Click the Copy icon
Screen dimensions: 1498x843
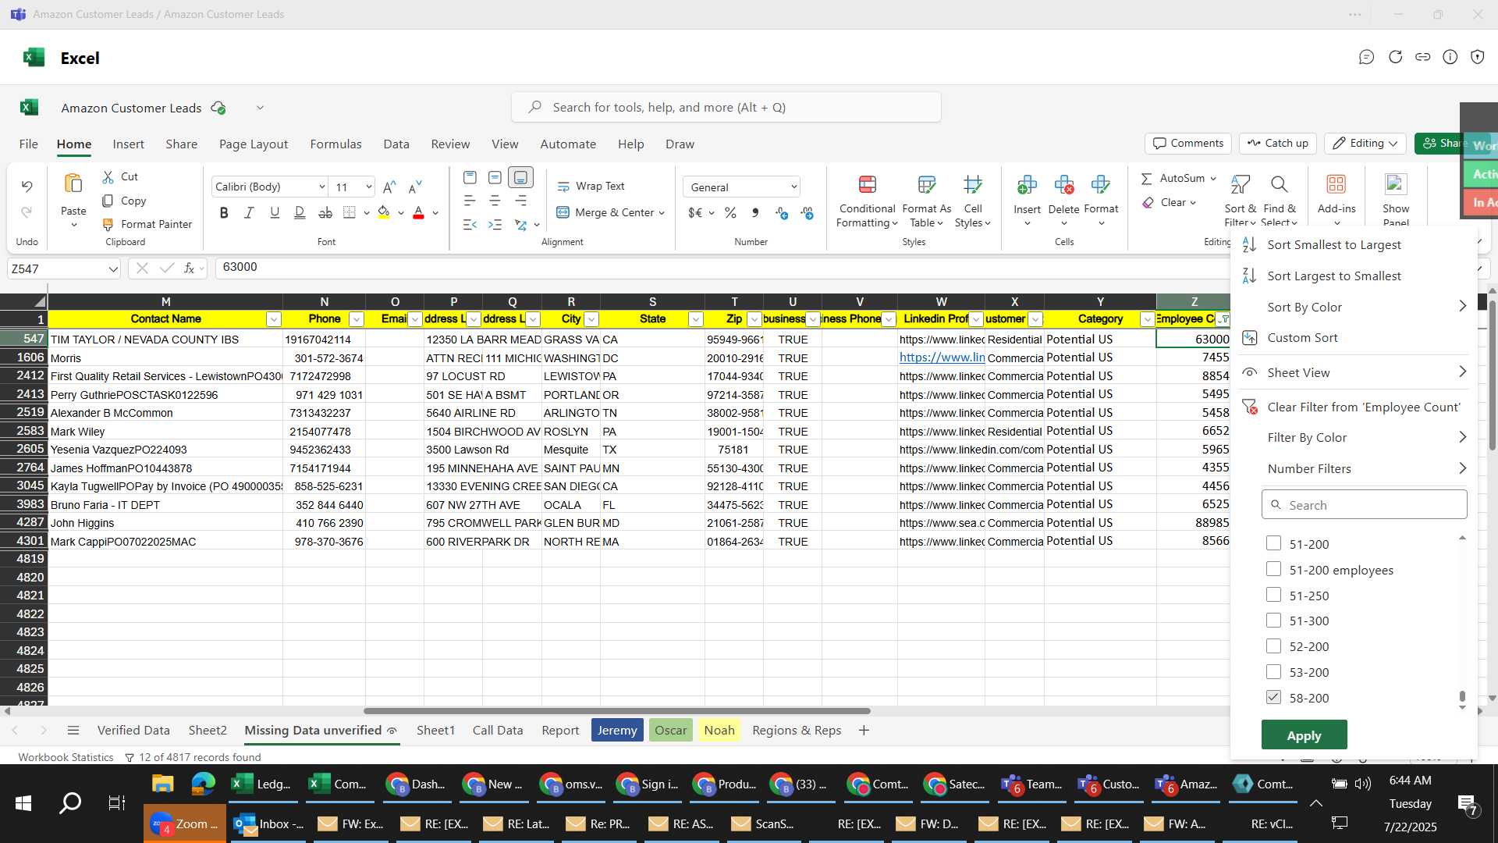coord(108,201)
